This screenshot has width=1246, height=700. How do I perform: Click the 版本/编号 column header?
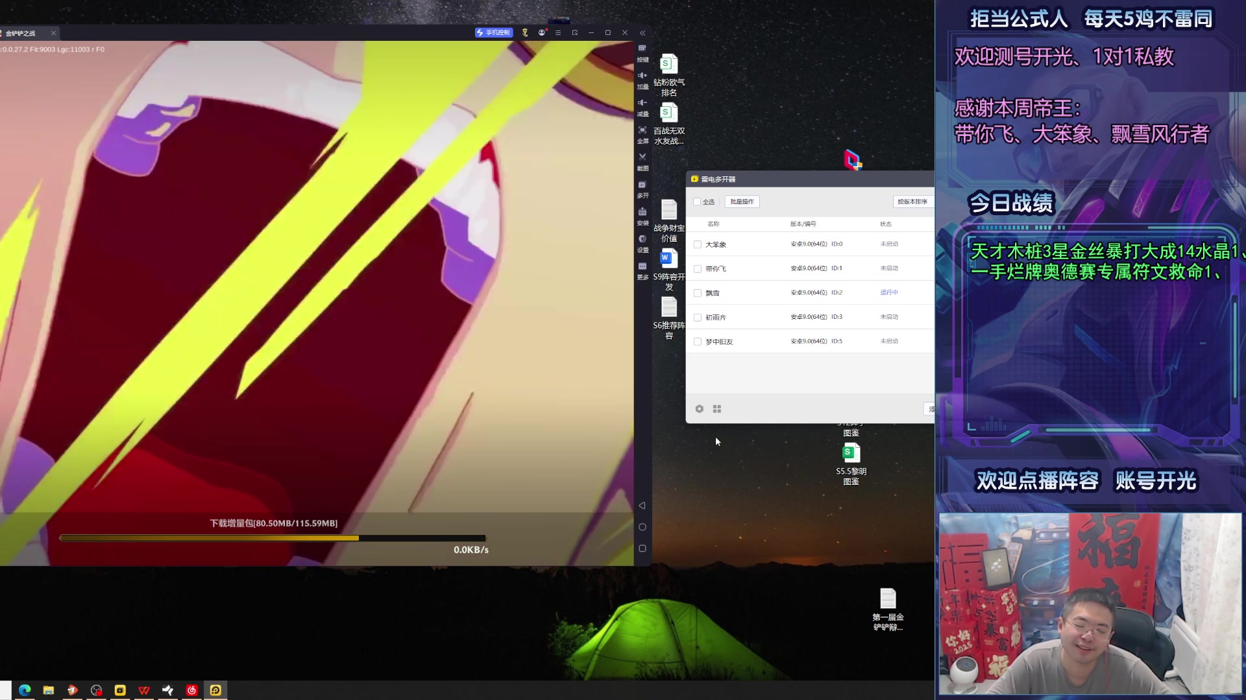click(803, 224)
